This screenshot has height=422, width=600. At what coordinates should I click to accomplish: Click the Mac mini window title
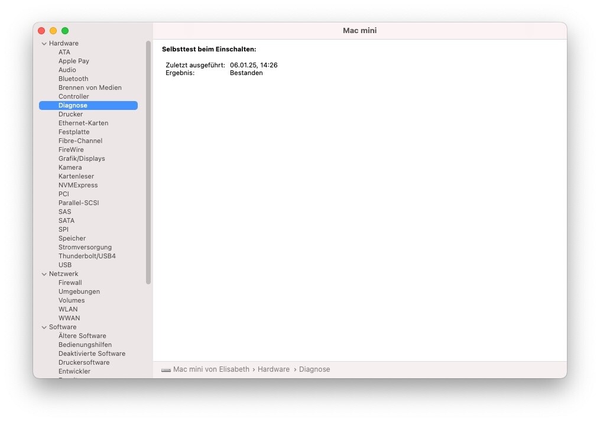[x=359, y=31]
